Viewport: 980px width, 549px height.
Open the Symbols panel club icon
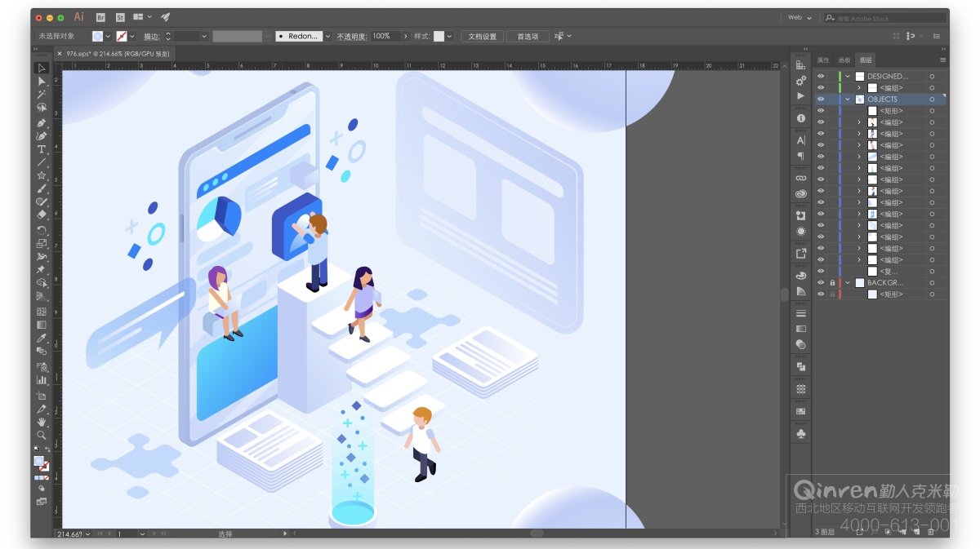pyautogui.click(x=801, y=435)
